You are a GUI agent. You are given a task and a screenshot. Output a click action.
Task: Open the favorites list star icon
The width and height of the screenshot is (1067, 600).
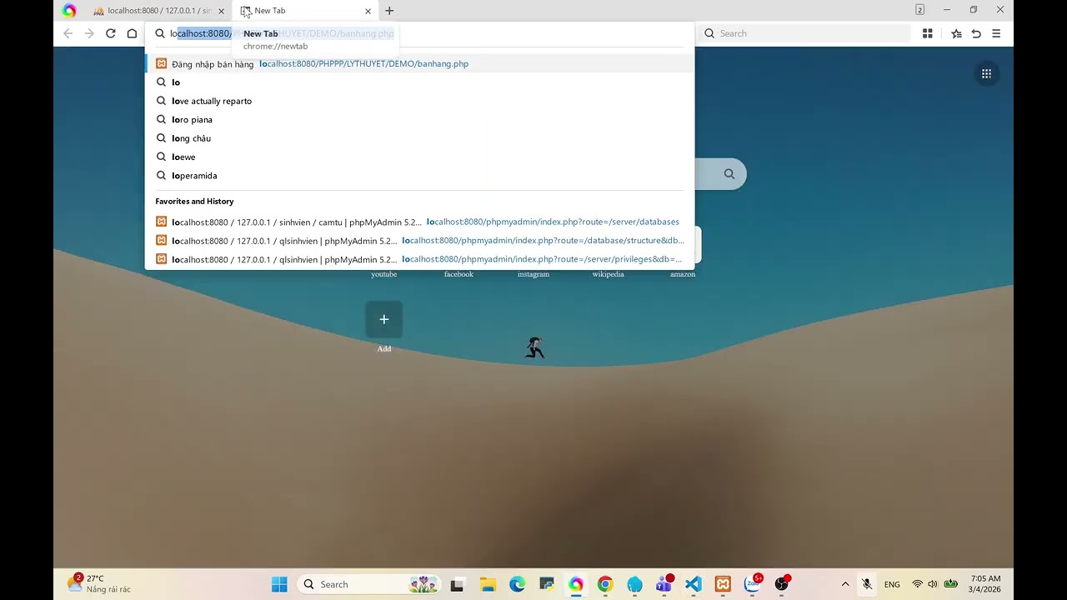coord(956,33)
